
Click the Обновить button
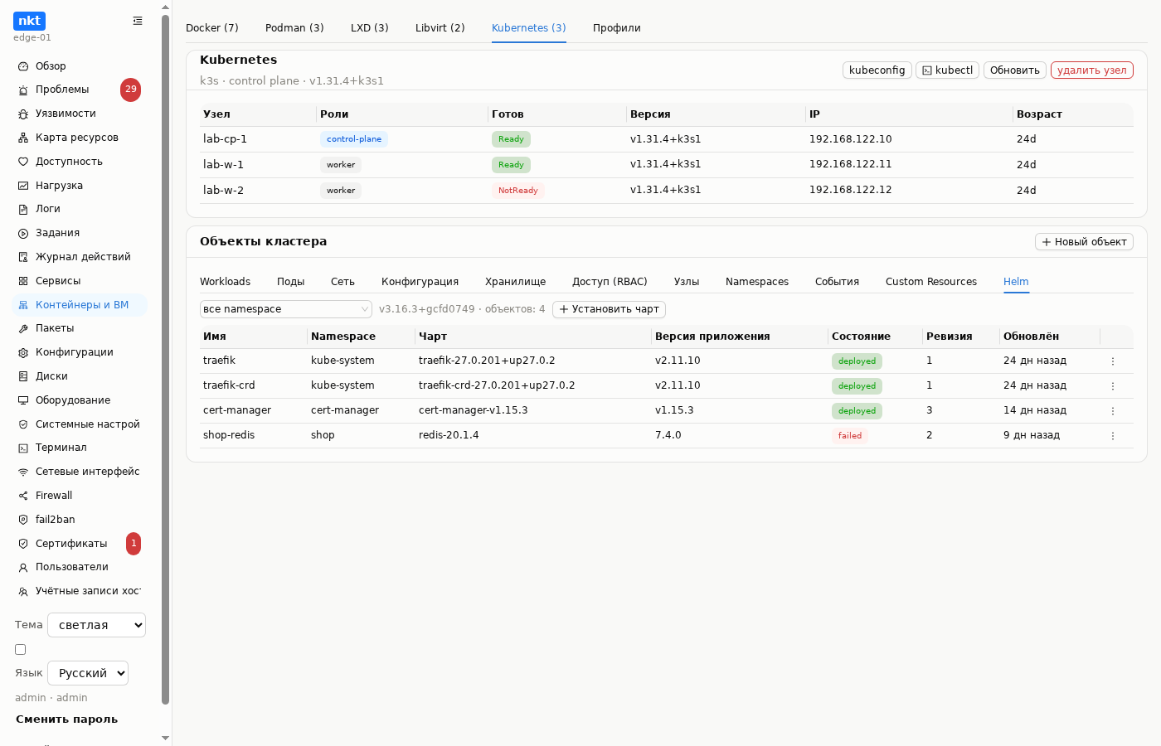(1015, 70)
